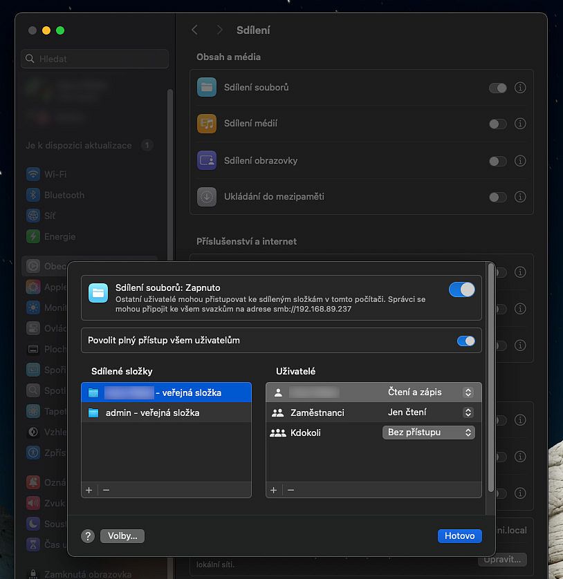Click the back arrow in Sdílení header
The height and width of the screenshot is (579, 563).
pos(195,30)
